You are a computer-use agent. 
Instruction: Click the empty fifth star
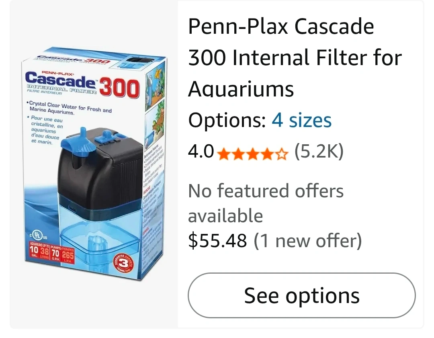[x=281, y=154]
